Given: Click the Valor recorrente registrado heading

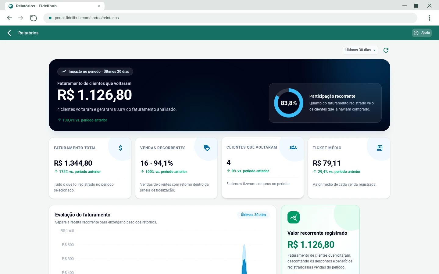Looking at the screenshot, I should (317, 233).
